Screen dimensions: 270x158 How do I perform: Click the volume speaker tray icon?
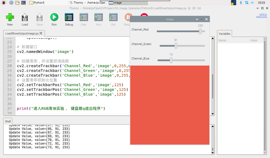point(252,3)
